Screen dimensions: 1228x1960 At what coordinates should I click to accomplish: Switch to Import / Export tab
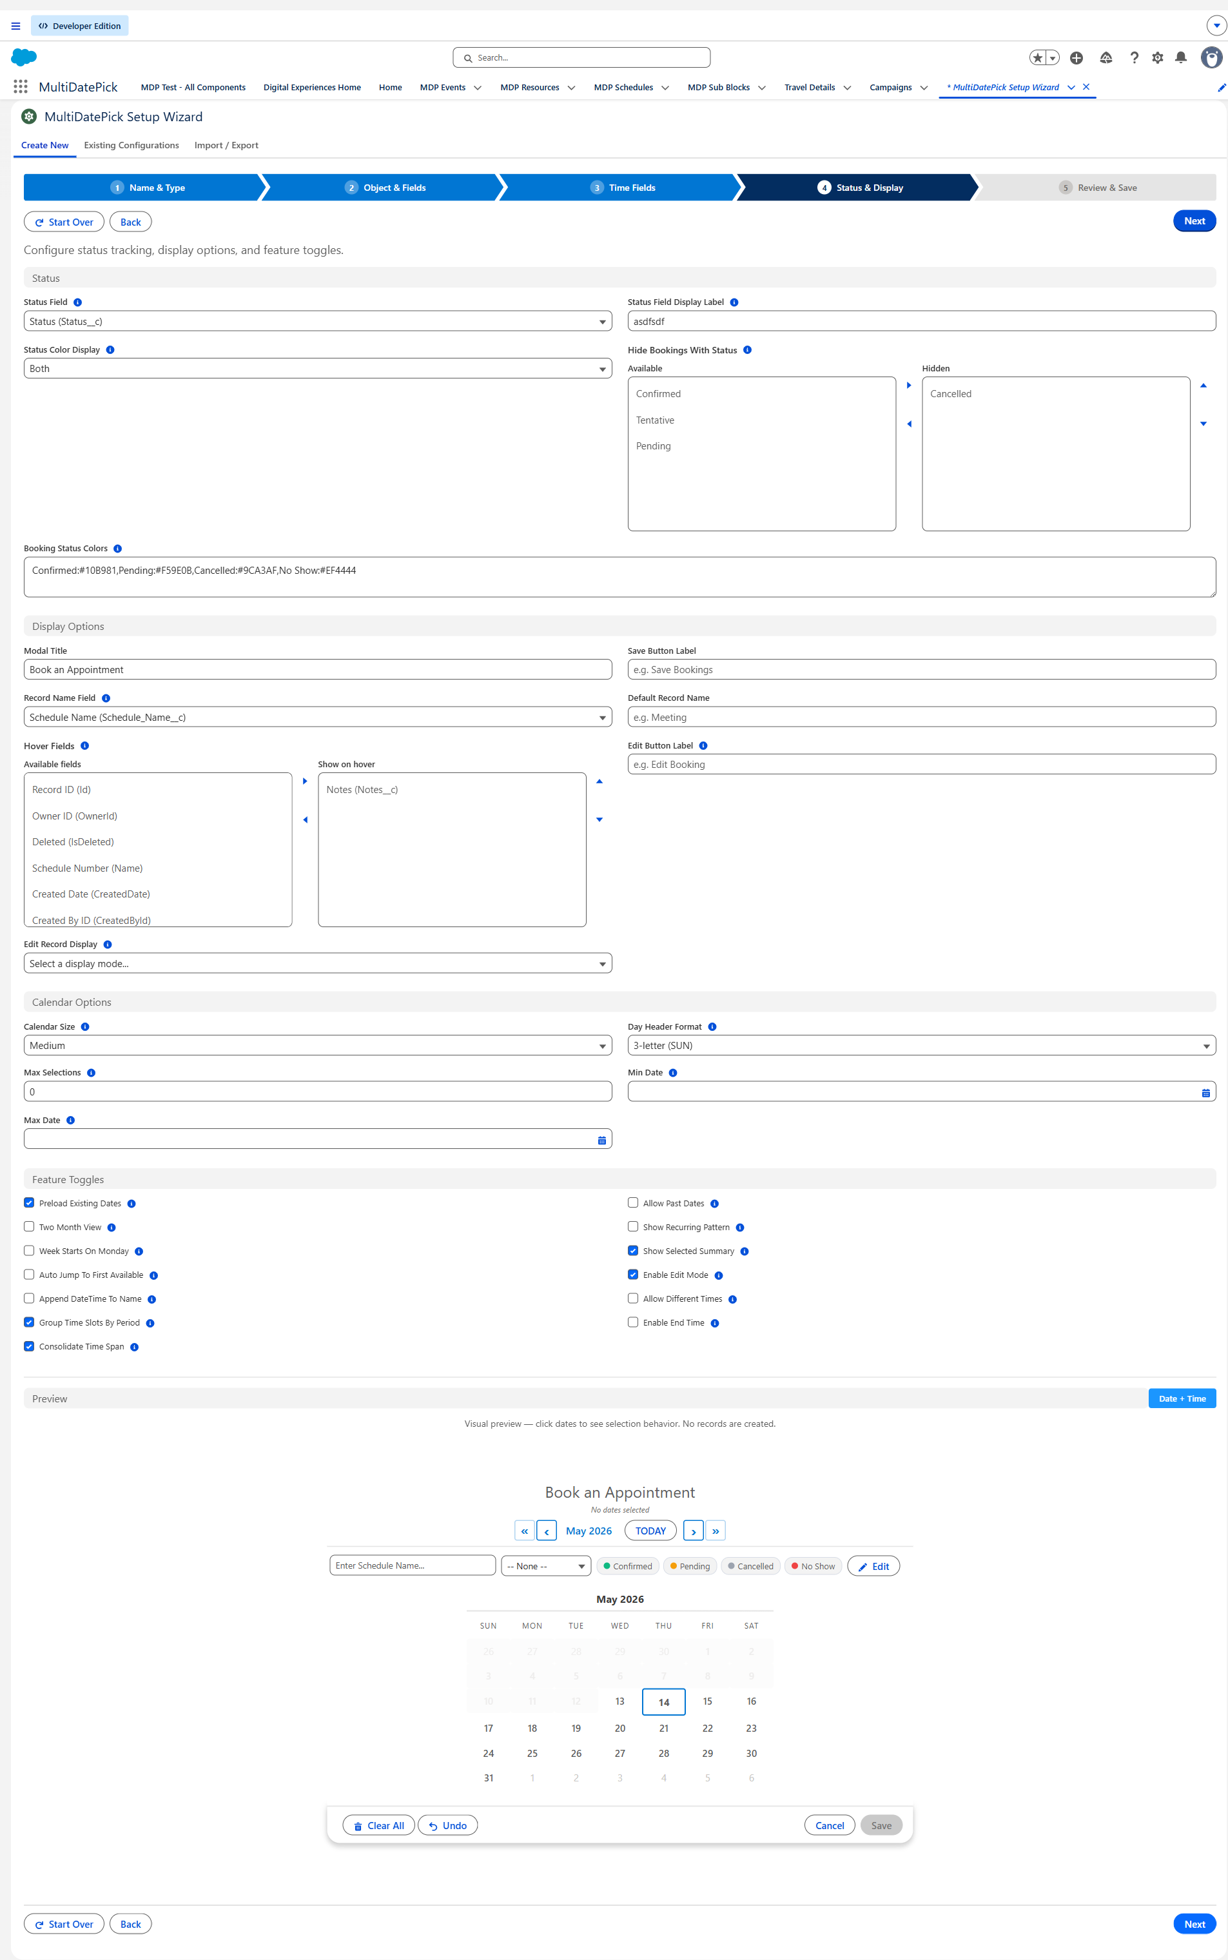pyautogui.click(x=226, y=146)
